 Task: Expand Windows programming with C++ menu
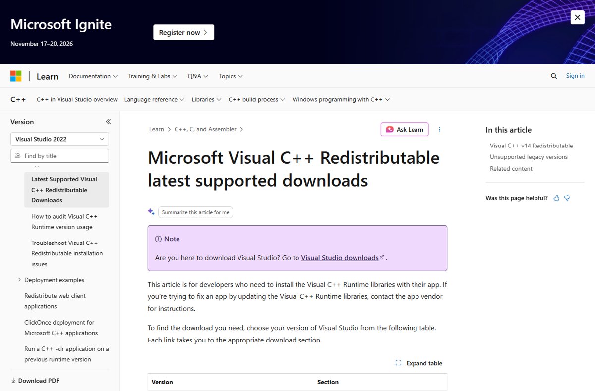(341, 99)
